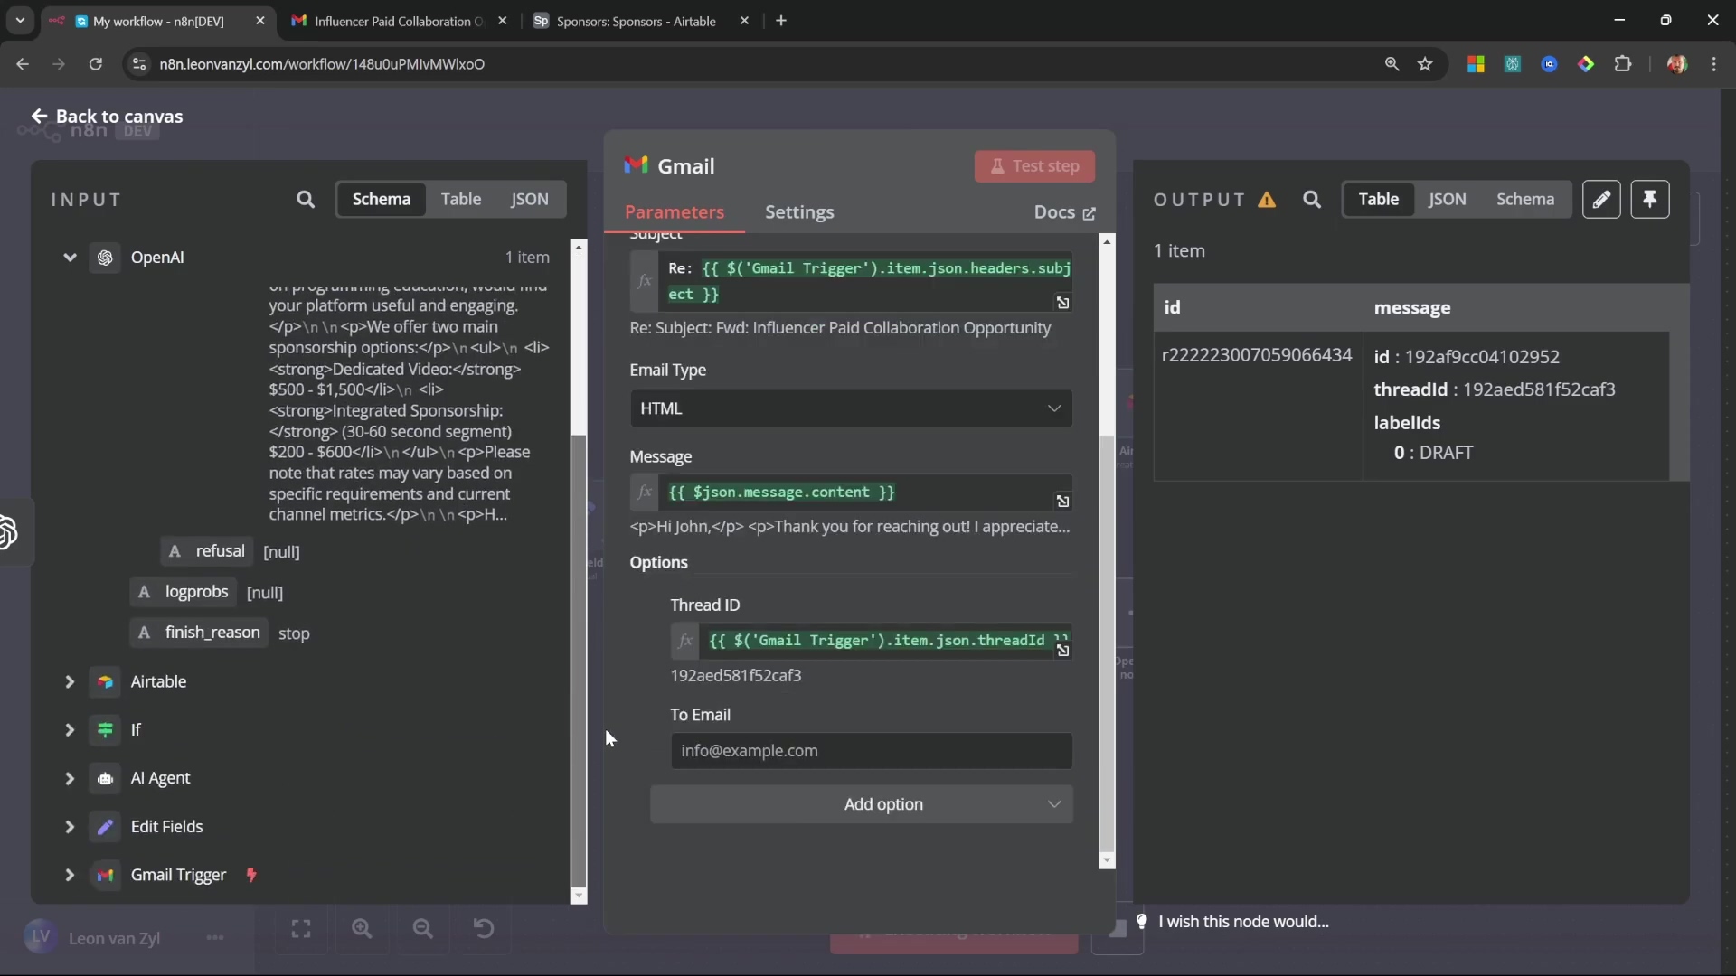Click the Test step button

[1034, 166]
